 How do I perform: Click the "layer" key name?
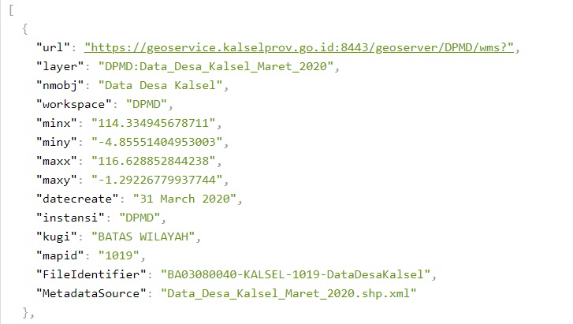pyautogui.click(x=59, y=65)
